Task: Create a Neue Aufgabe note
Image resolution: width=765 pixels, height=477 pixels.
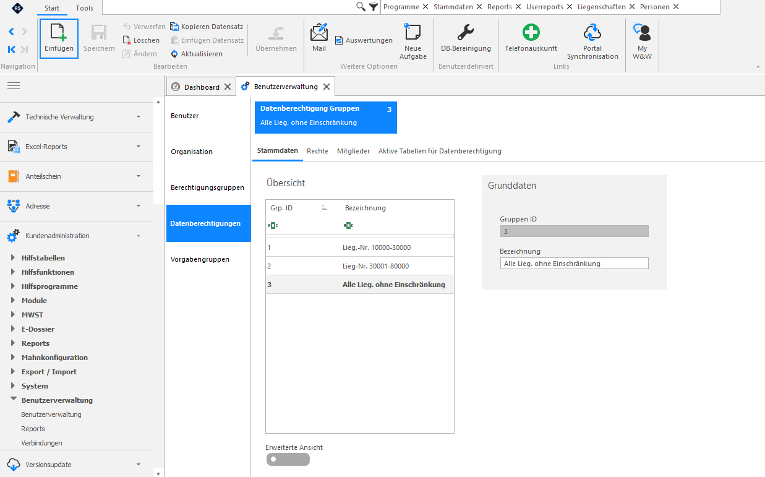Action: pos(412,41)
